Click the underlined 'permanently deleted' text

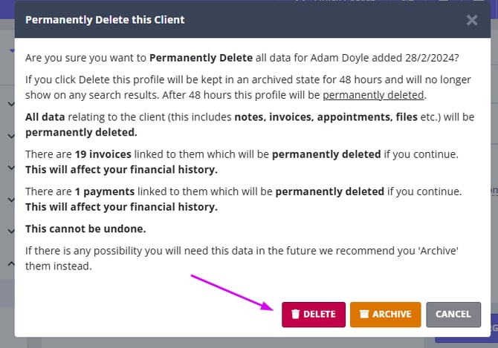pos(373,95)
